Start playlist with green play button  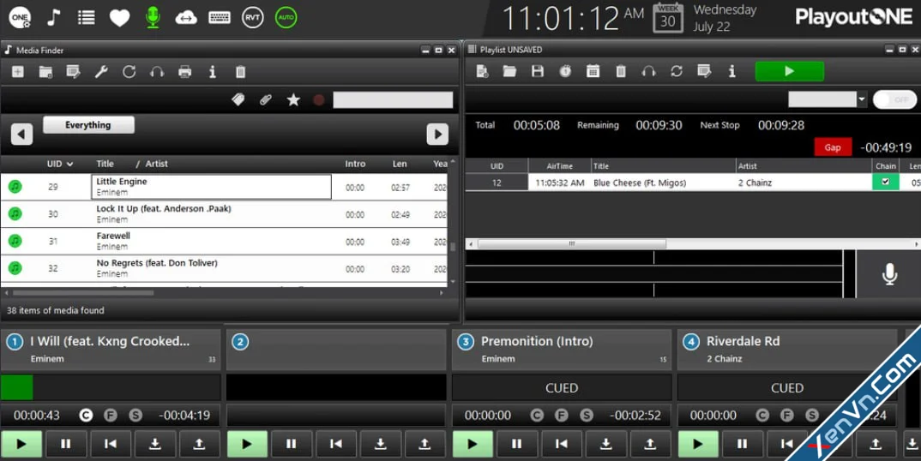[790, 71]
